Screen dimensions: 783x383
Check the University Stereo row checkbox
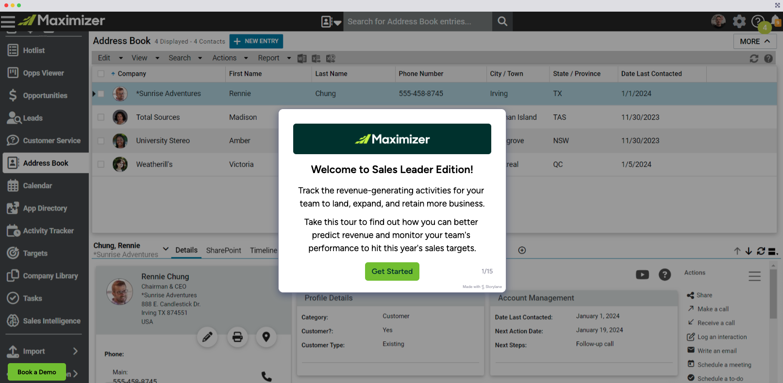tap(101, 141)
